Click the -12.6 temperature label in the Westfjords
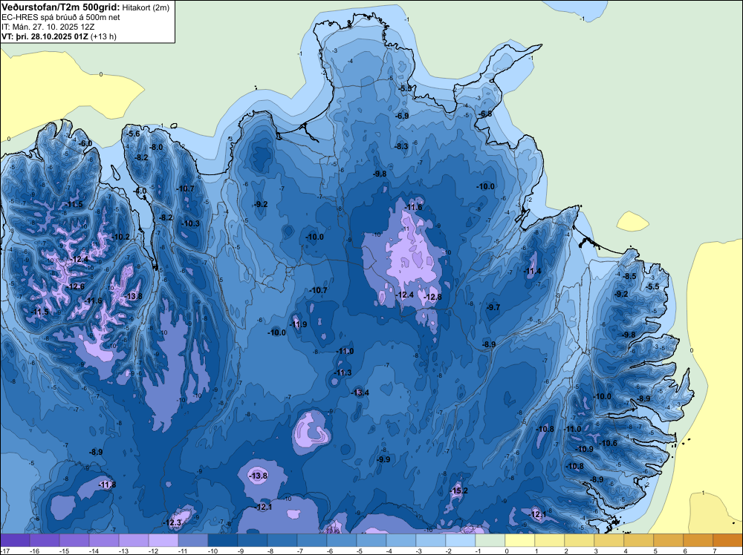The width and height of the screenshot is (743, 555). pyautogui.click(x=75, y=286)
